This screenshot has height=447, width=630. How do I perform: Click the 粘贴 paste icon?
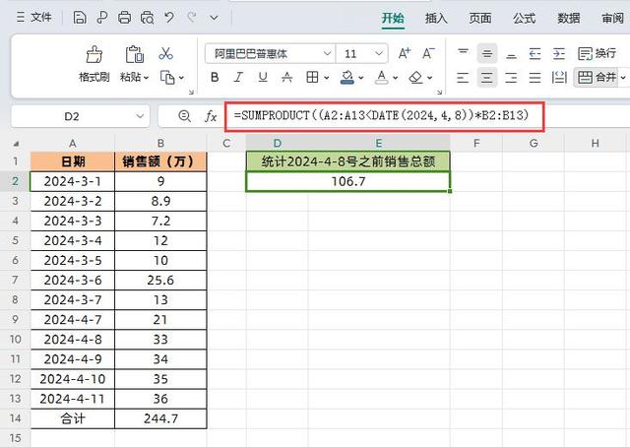pos(135,54)
